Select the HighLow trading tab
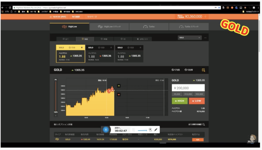Screen dimensions: 262x150 tap(70, 27)
